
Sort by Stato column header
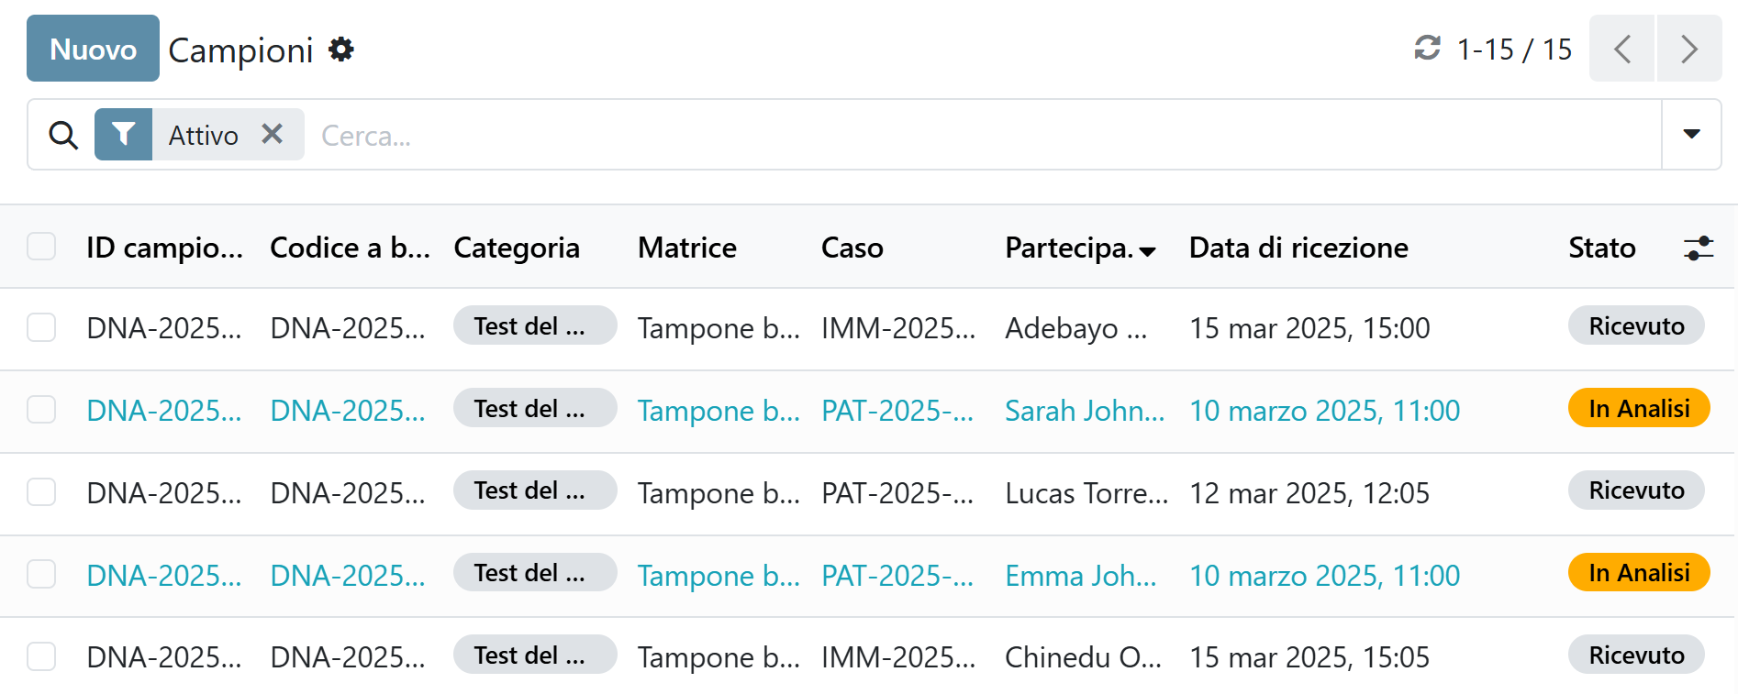click(1601, 248)
